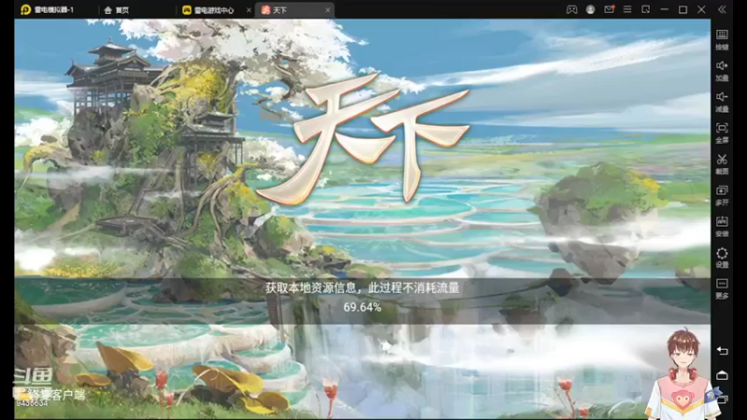Click the anime character avatar overlay
747x420 pixels.
683,374
